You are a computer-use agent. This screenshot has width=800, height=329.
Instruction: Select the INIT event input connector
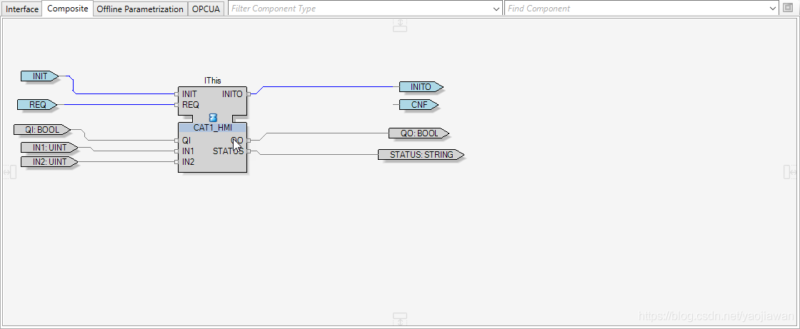[39, 76]
